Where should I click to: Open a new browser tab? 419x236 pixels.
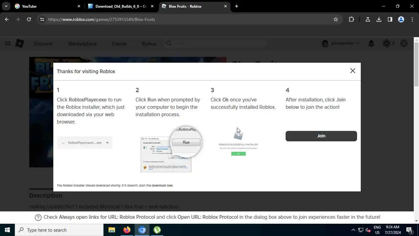coord(236,6)
